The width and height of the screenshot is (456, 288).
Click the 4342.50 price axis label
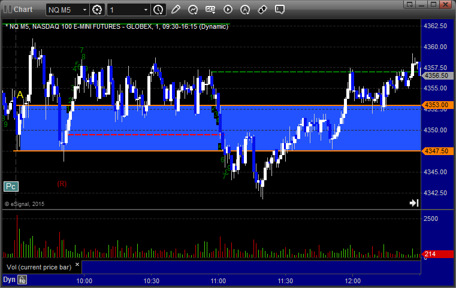[436, 193]
